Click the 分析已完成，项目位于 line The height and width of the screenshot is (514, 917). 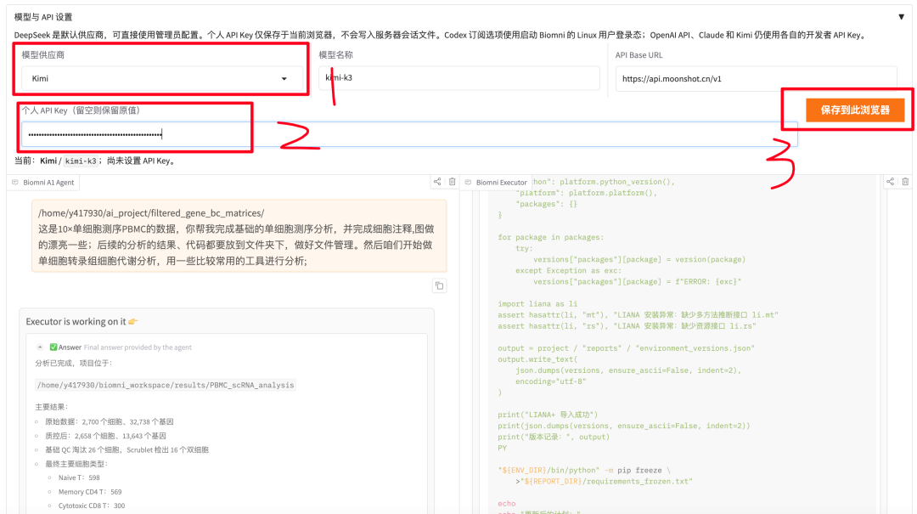coord(74,363)
